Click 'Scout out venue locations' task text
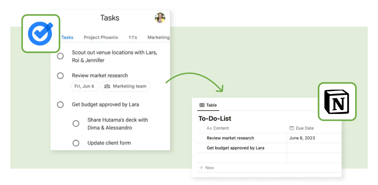The image size is (378, 185). point(114,56)
